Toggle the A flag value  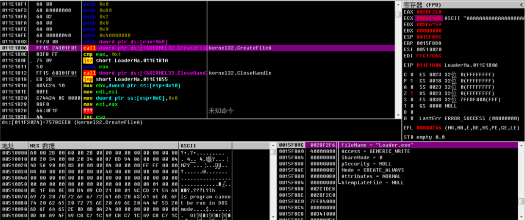pyautogui.click(x=413, y=87)
